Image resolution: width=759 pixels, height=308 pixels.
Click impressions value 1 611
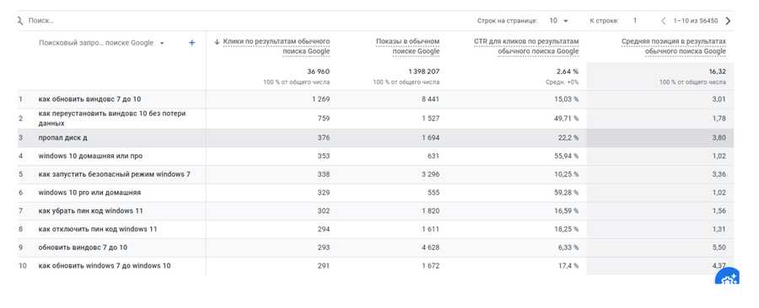pyautogui.click(x=431, y=229)
